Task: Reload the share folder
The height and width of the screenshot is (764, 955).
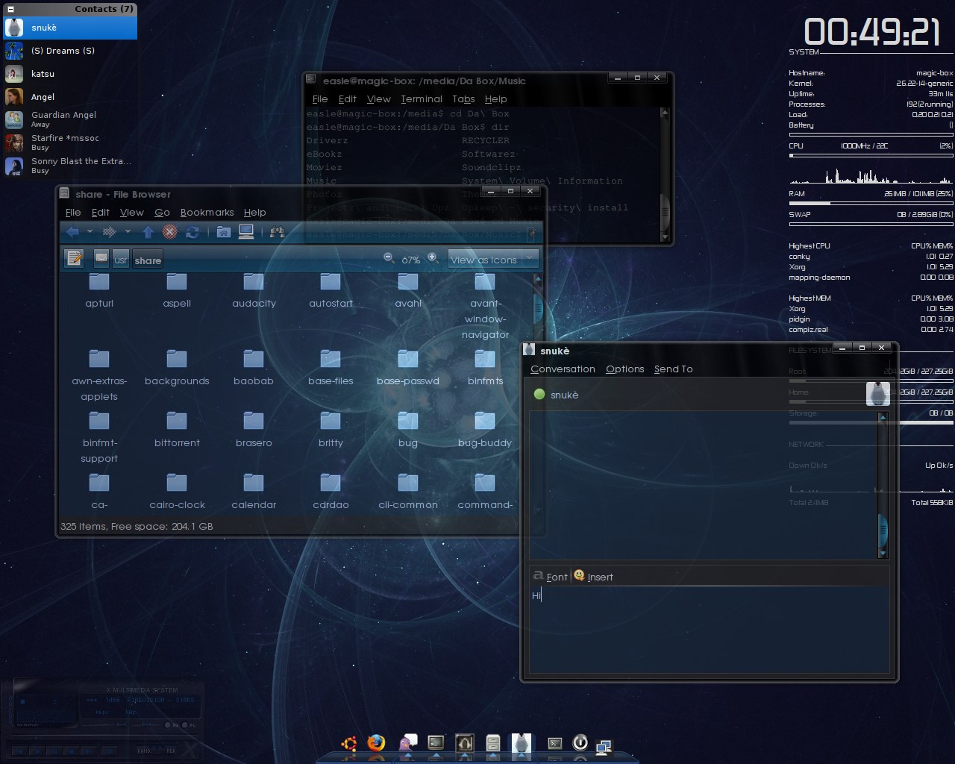Action: (x=192, y=232)
